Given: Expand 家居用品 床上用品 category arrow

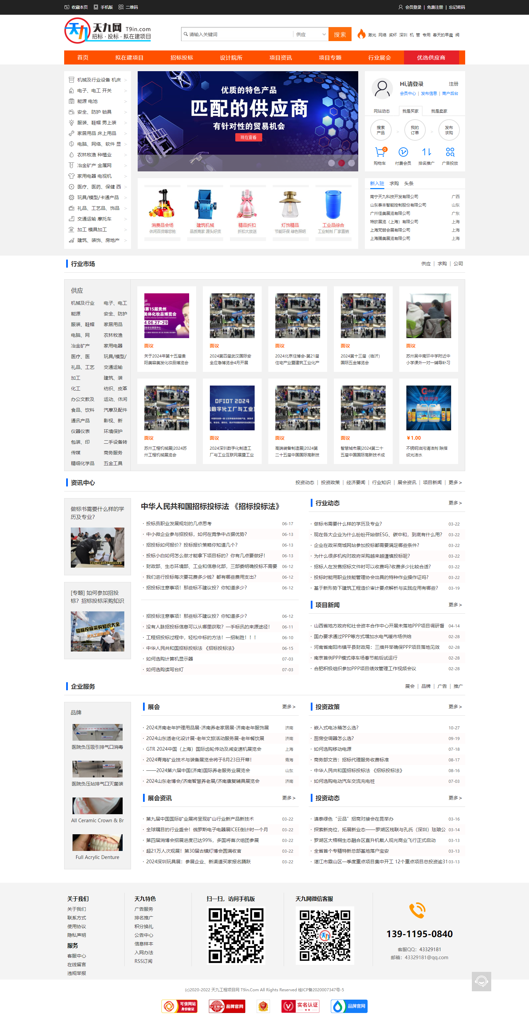Looking at the screenshot, I should (125, 134).
